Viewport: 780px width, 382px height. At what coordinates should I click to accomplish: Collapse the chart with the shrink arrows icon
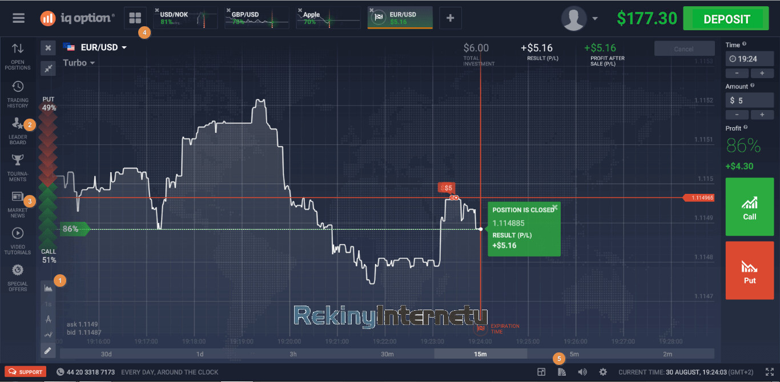[x=48, y=68]
